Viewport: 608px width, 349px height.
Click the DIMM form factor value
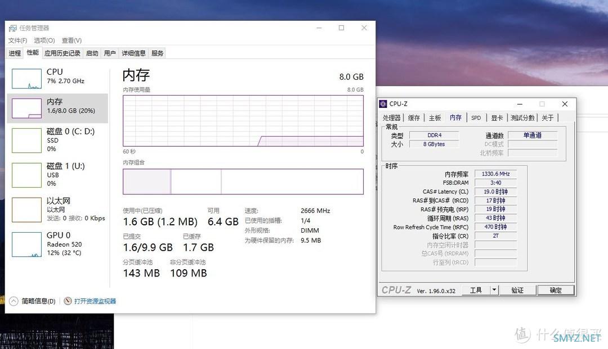pyautogui.click(x=310, y=230)
